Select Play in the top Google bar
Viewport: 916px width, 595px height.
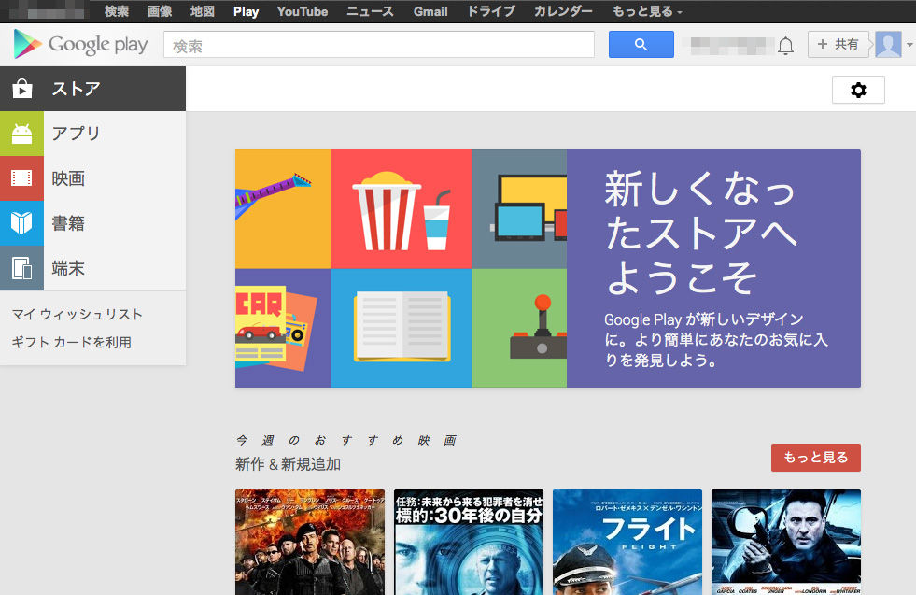pyautogui.click(x=246, y=11)
